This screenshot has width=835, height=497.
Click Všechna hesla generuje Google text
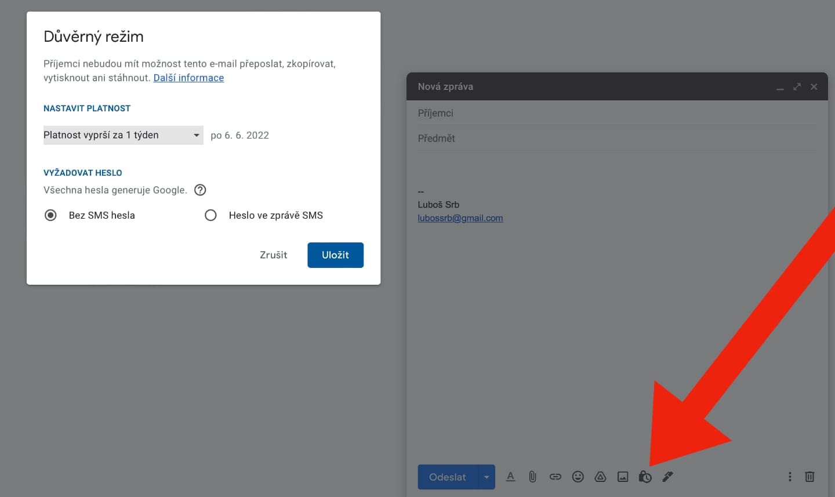[x=115, y=190]
